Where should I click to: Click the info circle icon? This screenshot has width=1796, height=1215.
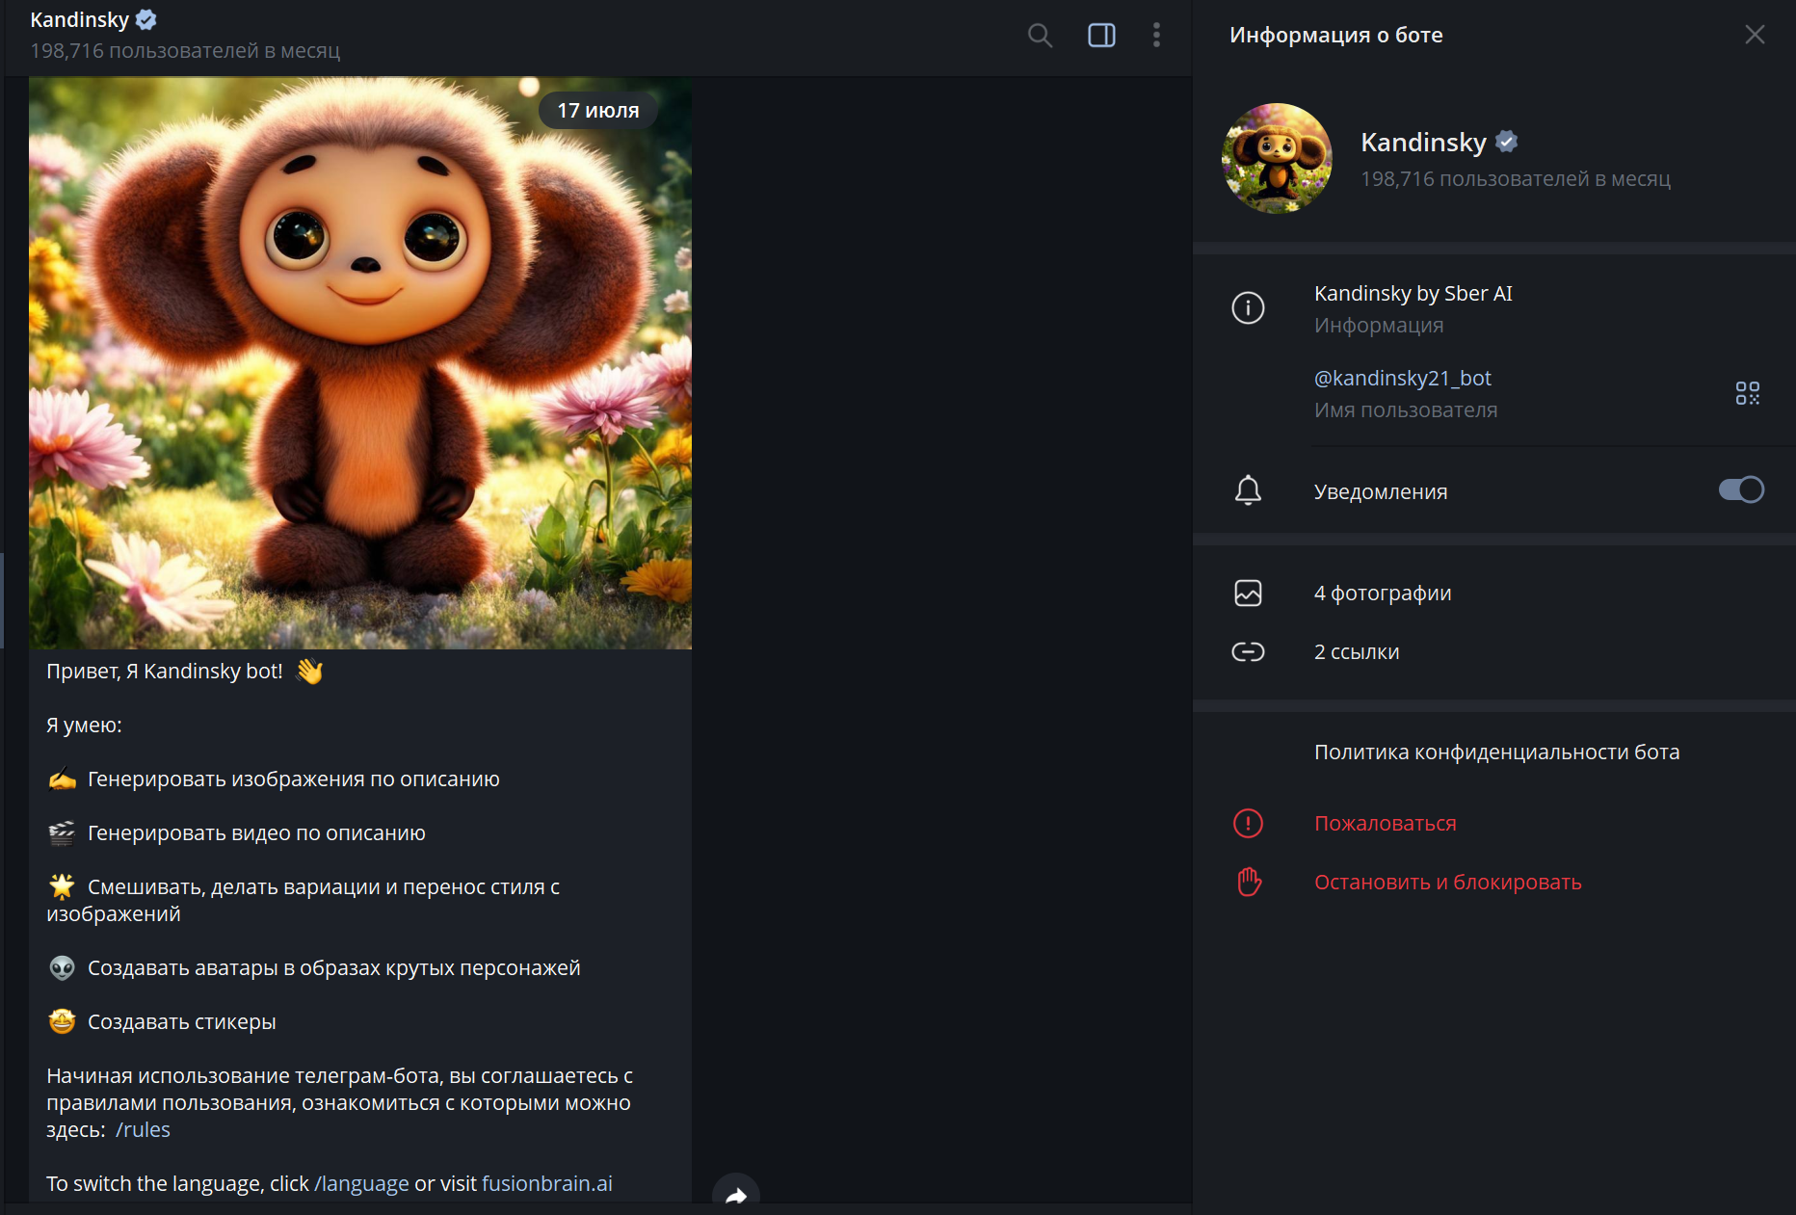(1248, 308)
